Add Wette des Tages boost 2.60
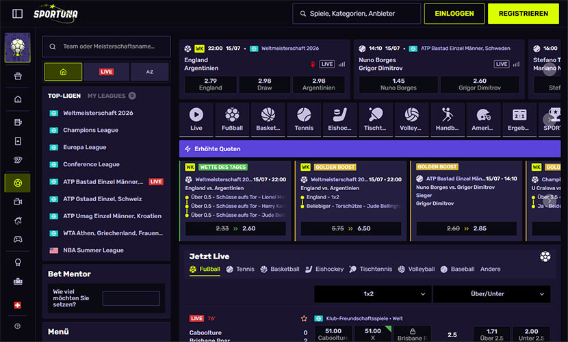Image resolution: width=568 pixels, height=342 pixels. coord(235,228)
